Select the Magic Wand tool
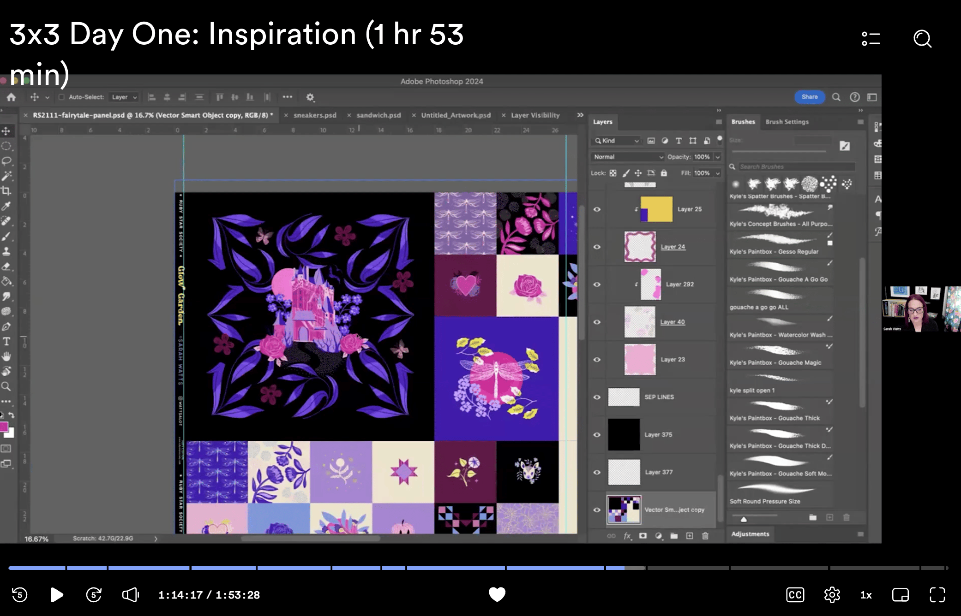The height and width of the screenshot is (616, 961). pos(6,176)
